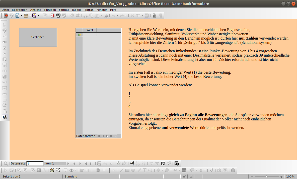Click next record arrow in table control
The height and width of the screenshot is (179, 297).
click(x=107, y=136)
